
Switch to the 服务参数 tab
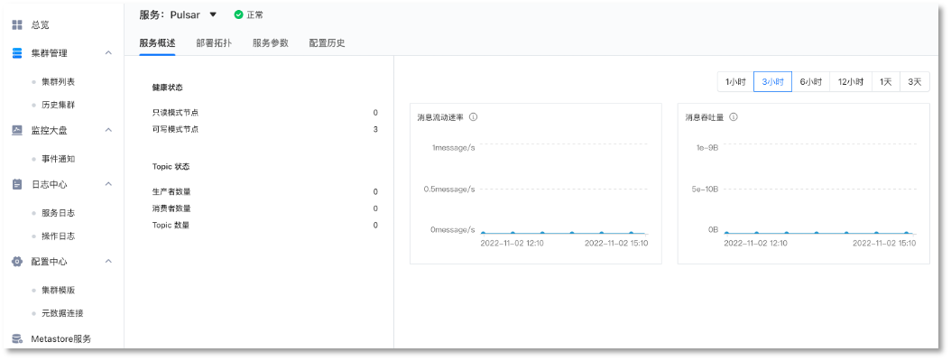[271, 43]
